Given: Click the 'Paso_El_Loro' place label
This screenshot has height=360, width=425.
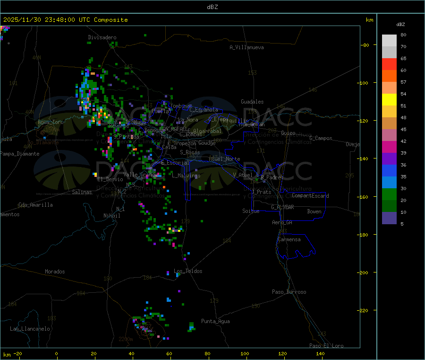Looking at the screenshot, I should tap(327, 346).
